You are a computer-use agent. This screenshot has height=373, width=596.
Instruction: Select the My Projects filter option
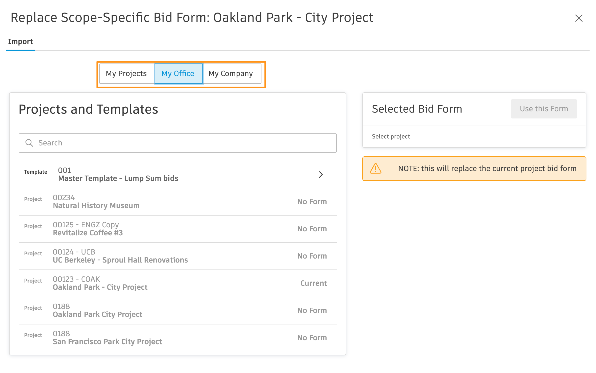[126, 73]
